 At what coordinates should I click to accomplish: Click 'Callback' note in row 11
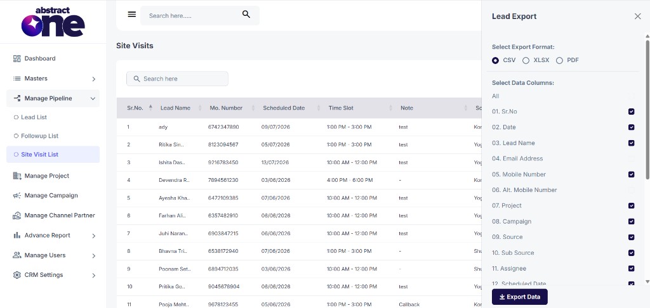click(408, 304)
